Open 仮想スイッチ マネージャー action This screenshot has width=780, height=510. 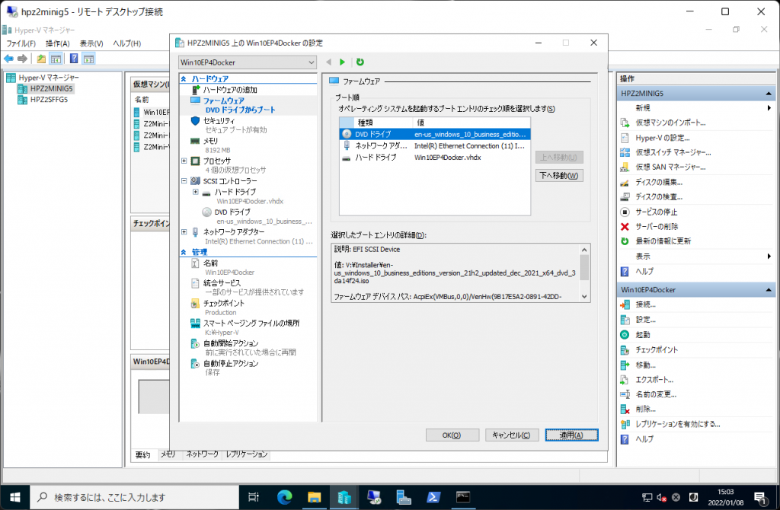(x=673, y=152)
